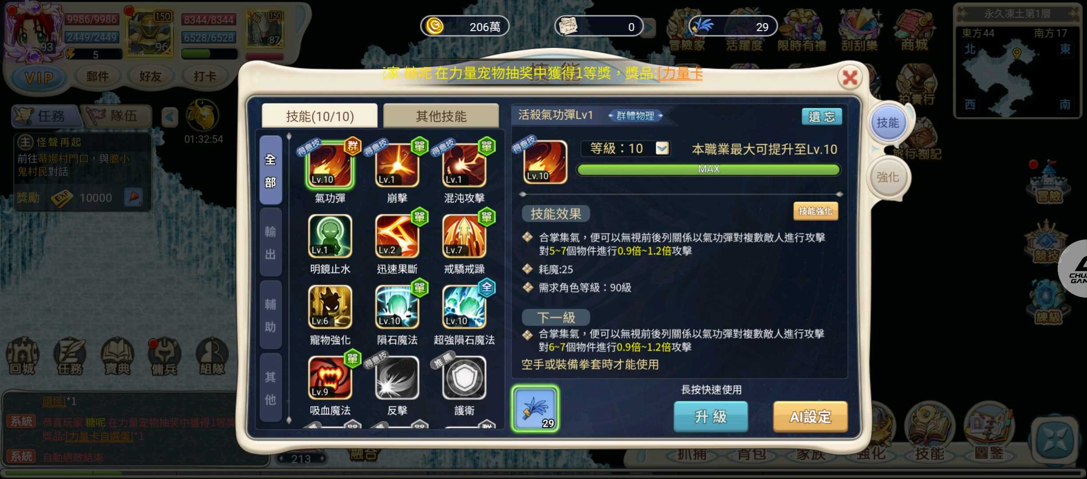Open the level 等級 dropdown arrow
The width and height of the screenshot is (1087, 479).
[662, 148]
